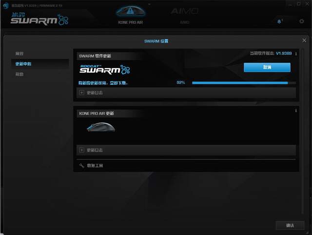Expand the KONE PRO AIR update changelog

(x=186, y=150)
